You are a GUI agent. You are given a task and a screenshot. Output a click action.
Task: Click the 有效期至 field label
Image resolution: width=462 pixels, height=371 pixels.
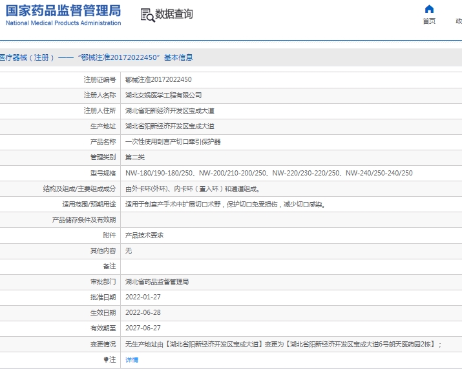tap(103, 328)
